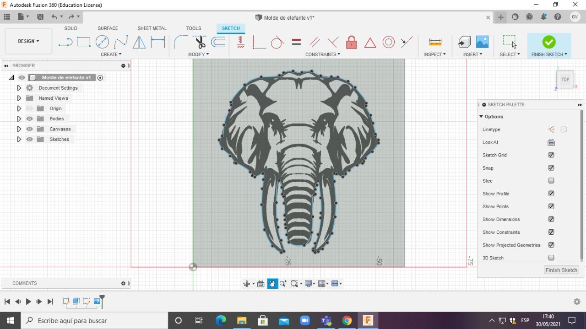The image size is (586, 329).
Task: Click the TOP face of the ViewCube
Action: [x=565, y=80]
